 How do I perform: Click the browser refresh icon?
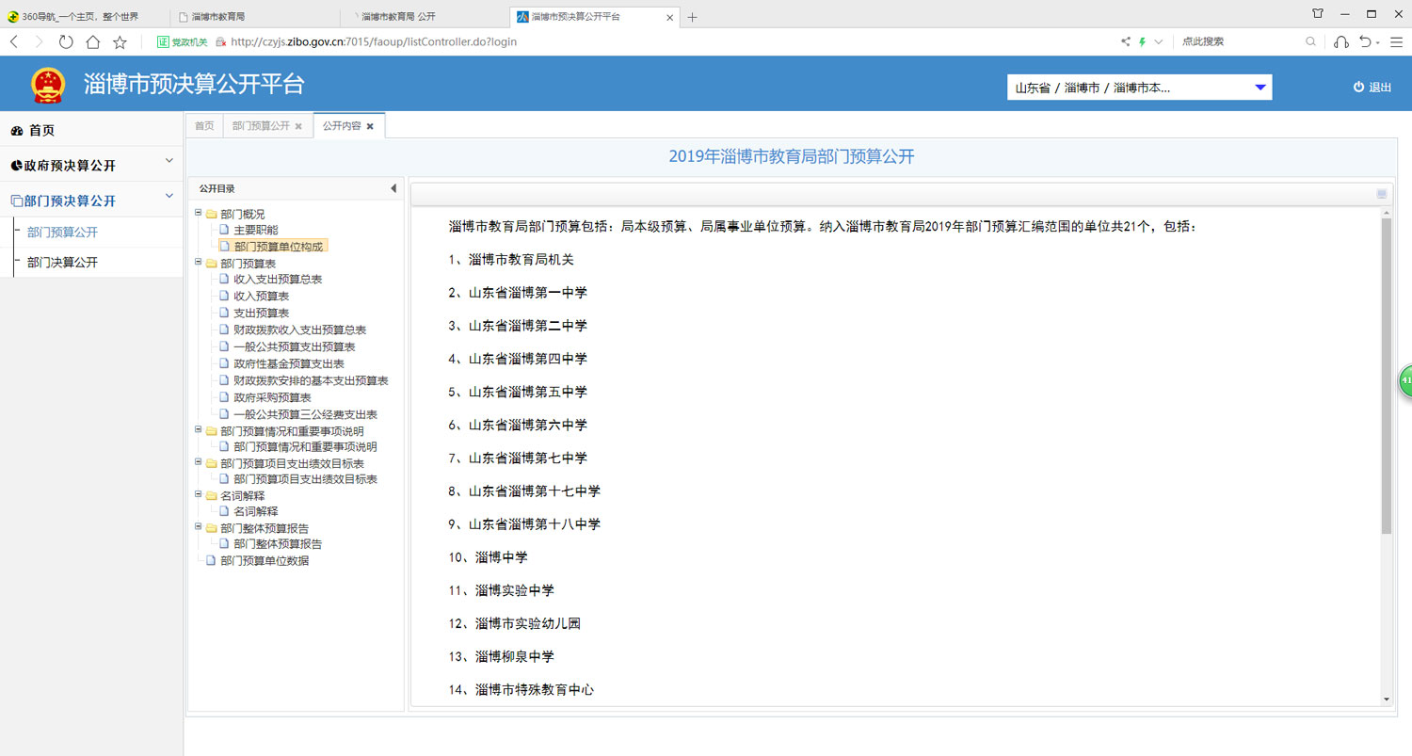pos(66,41)
